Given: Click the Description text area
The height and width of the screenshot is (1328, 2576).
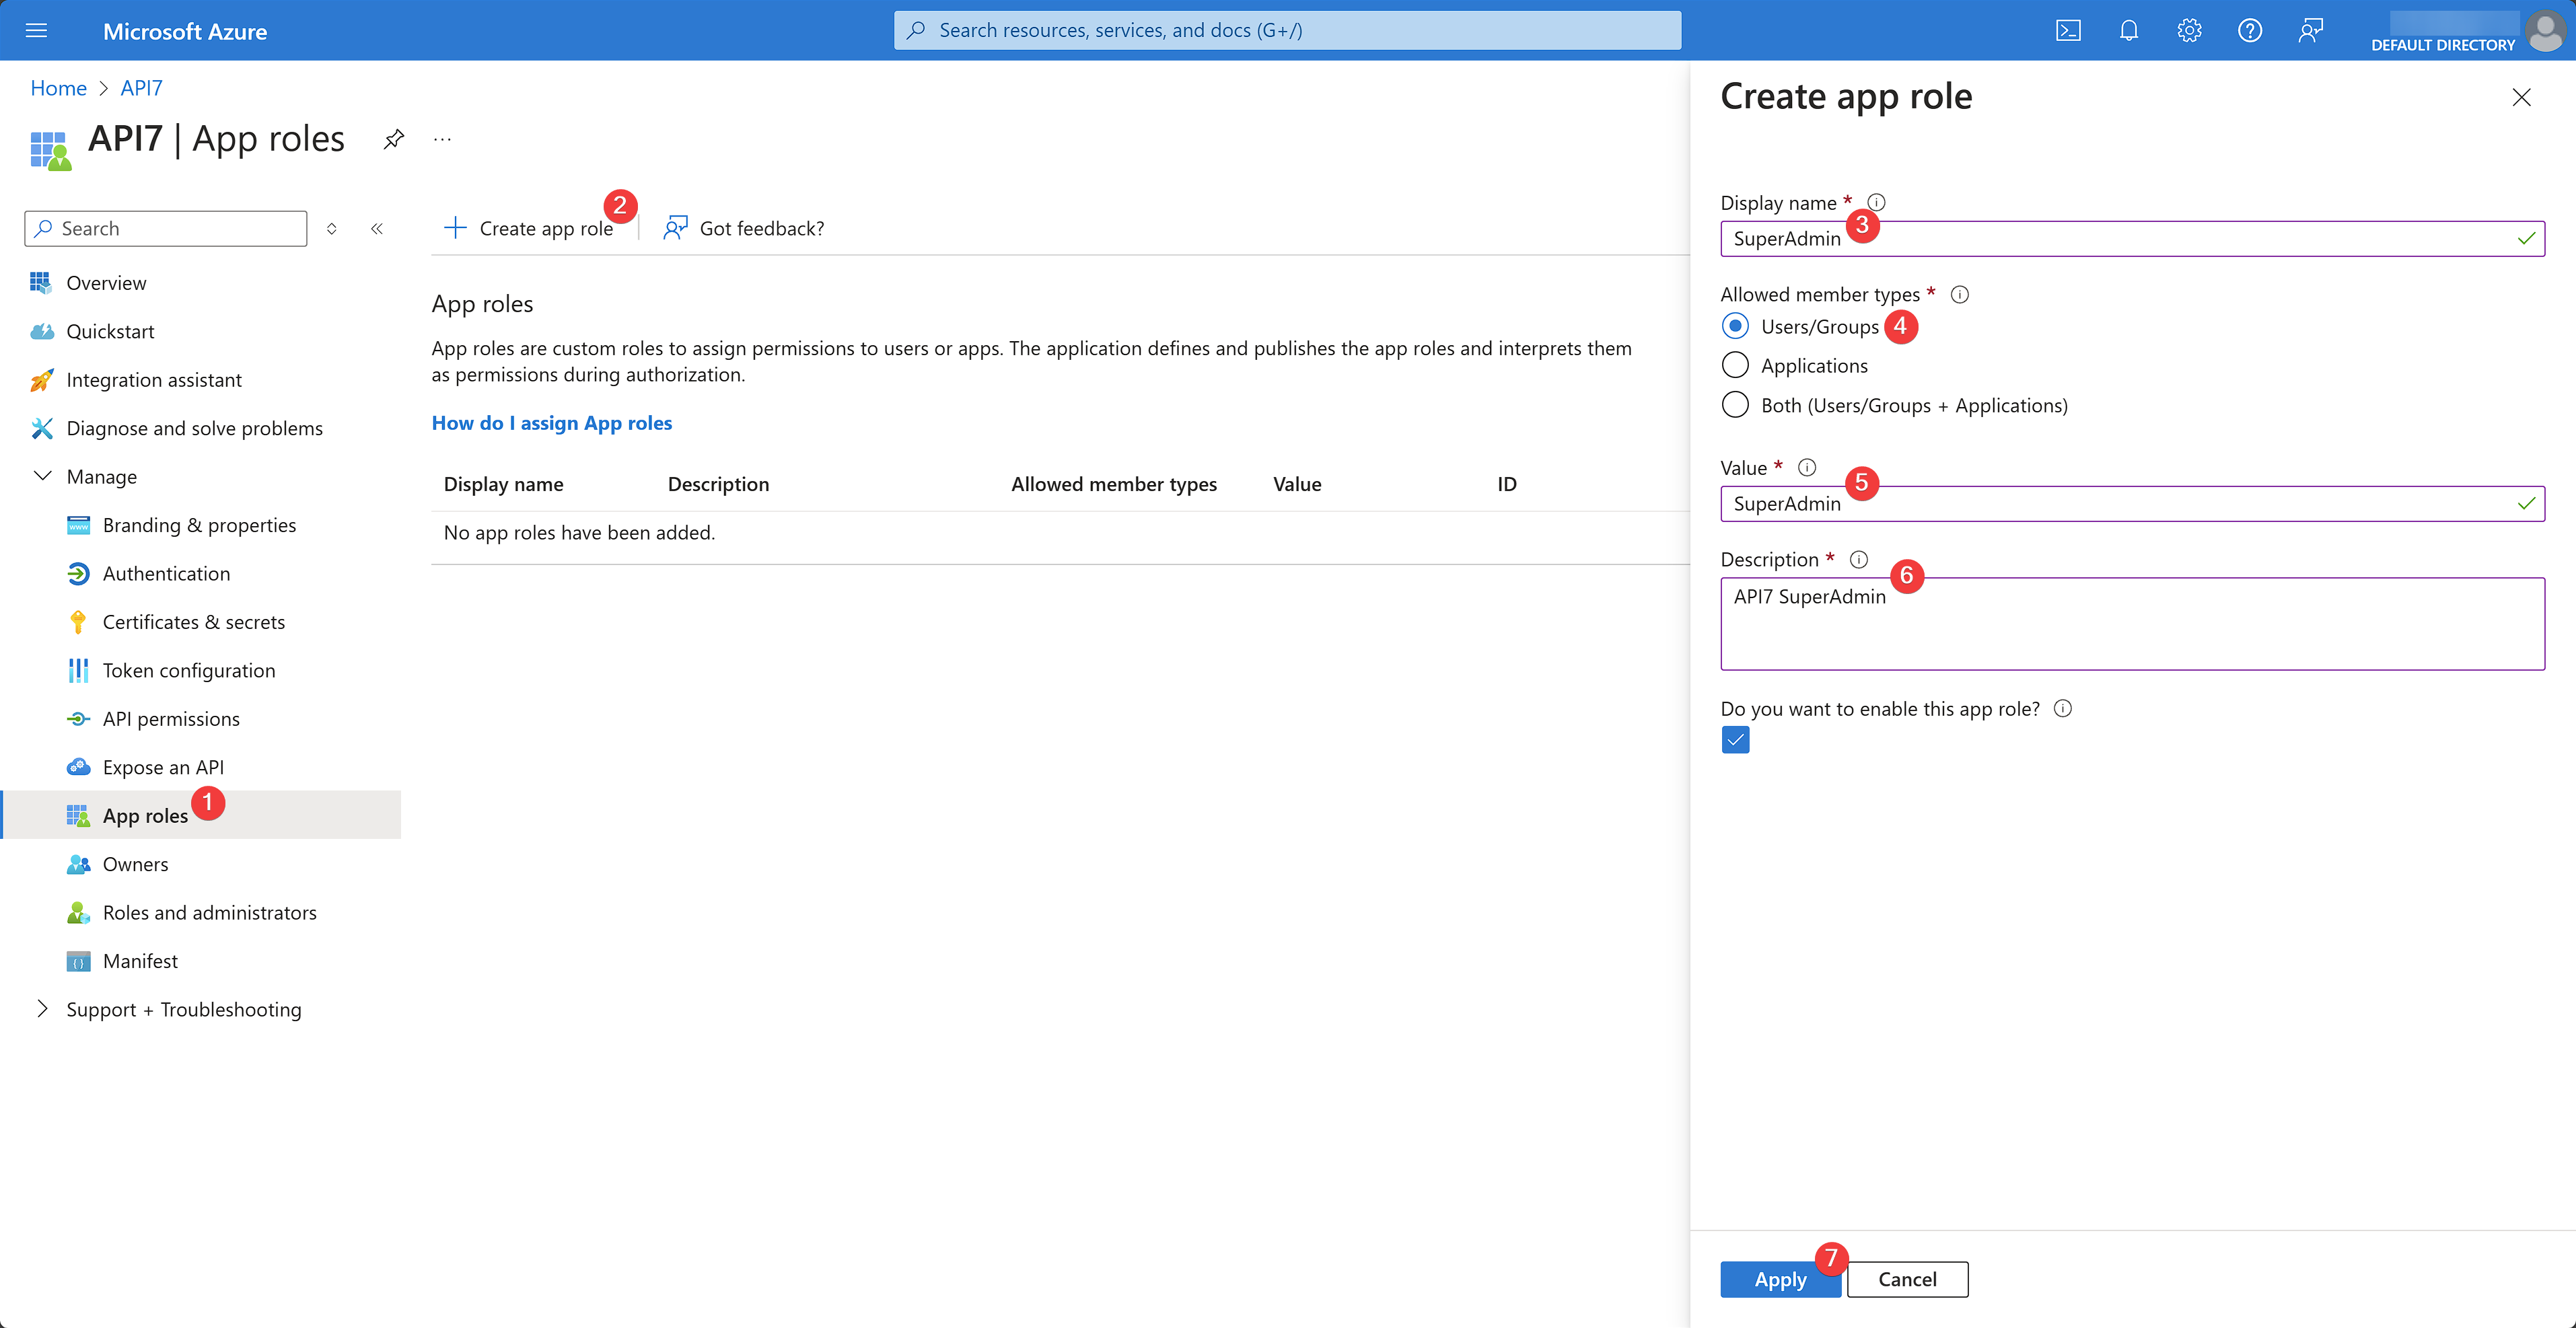Looking at the screenshot, I should pyautogui.click(x=2132, y=624).
